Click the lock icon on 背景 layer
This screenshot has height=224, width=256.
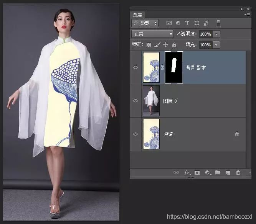237,134
